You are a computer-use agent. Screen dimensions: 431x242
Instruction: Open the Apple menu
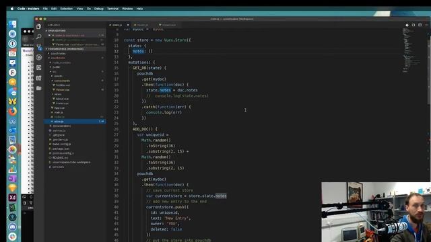point(12,9)
